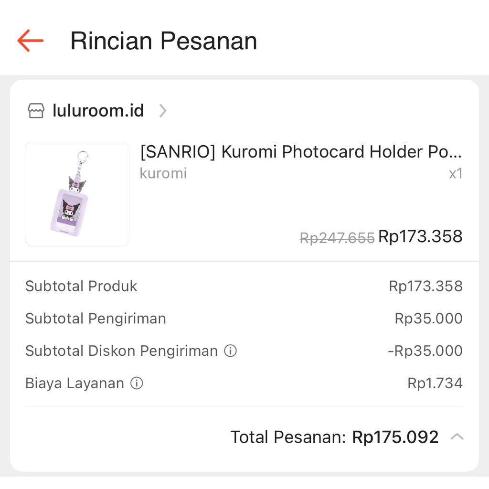Open the luluroom.id shop page
489x489 pixels.
[98, 111]
